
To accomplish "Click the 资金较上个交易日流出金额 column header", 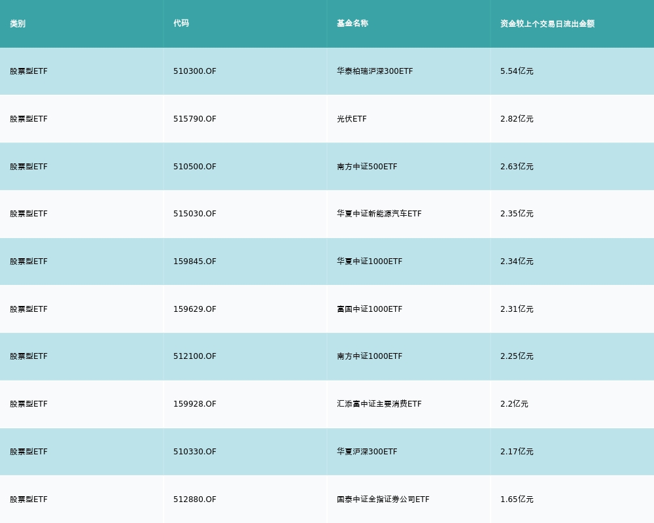I will tap(547, 24).
